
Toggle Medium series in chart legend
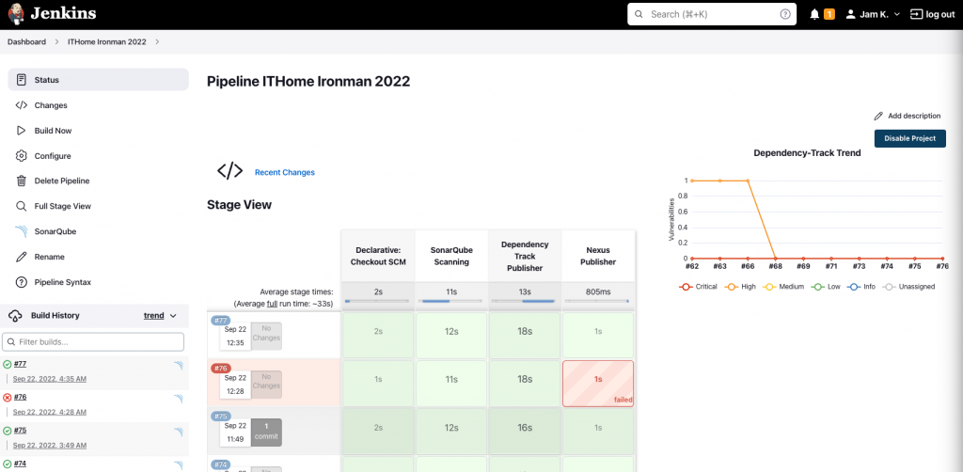pos(785,286)
